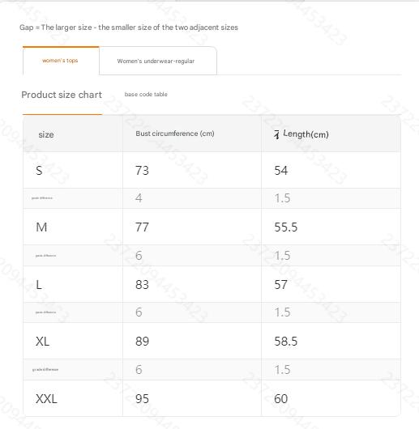Click bust value 95 for XXL

pos(142,398)
